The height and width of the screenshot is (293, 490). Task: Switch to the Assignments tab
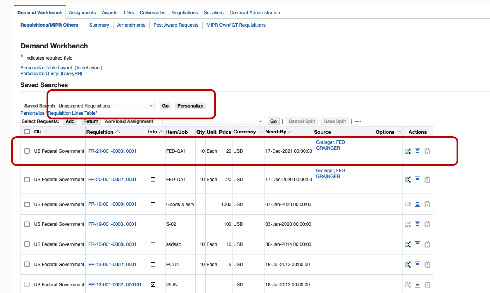click(82, 13)
